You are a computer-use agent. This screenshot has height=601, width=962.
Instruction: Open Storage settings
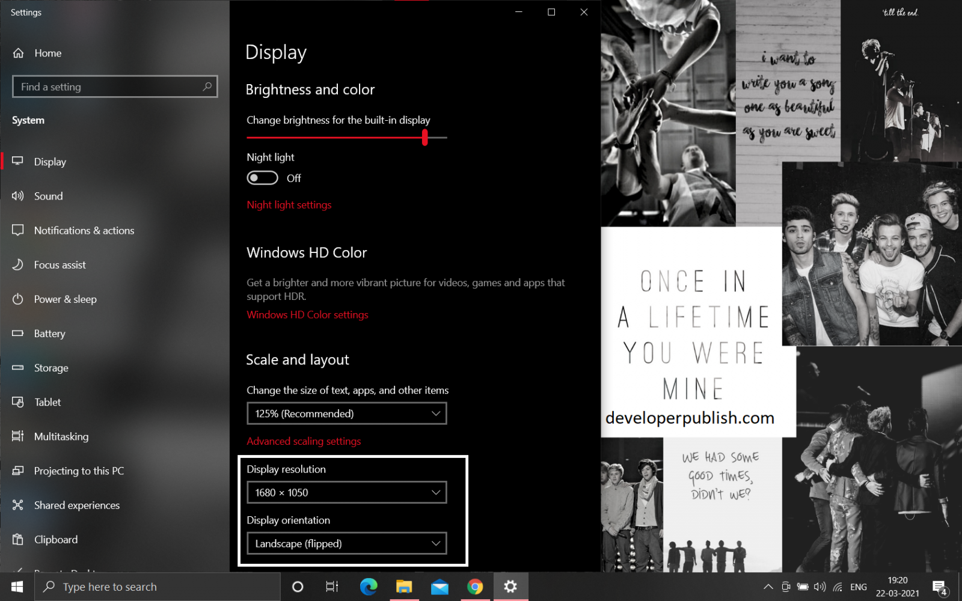(51, 368)
